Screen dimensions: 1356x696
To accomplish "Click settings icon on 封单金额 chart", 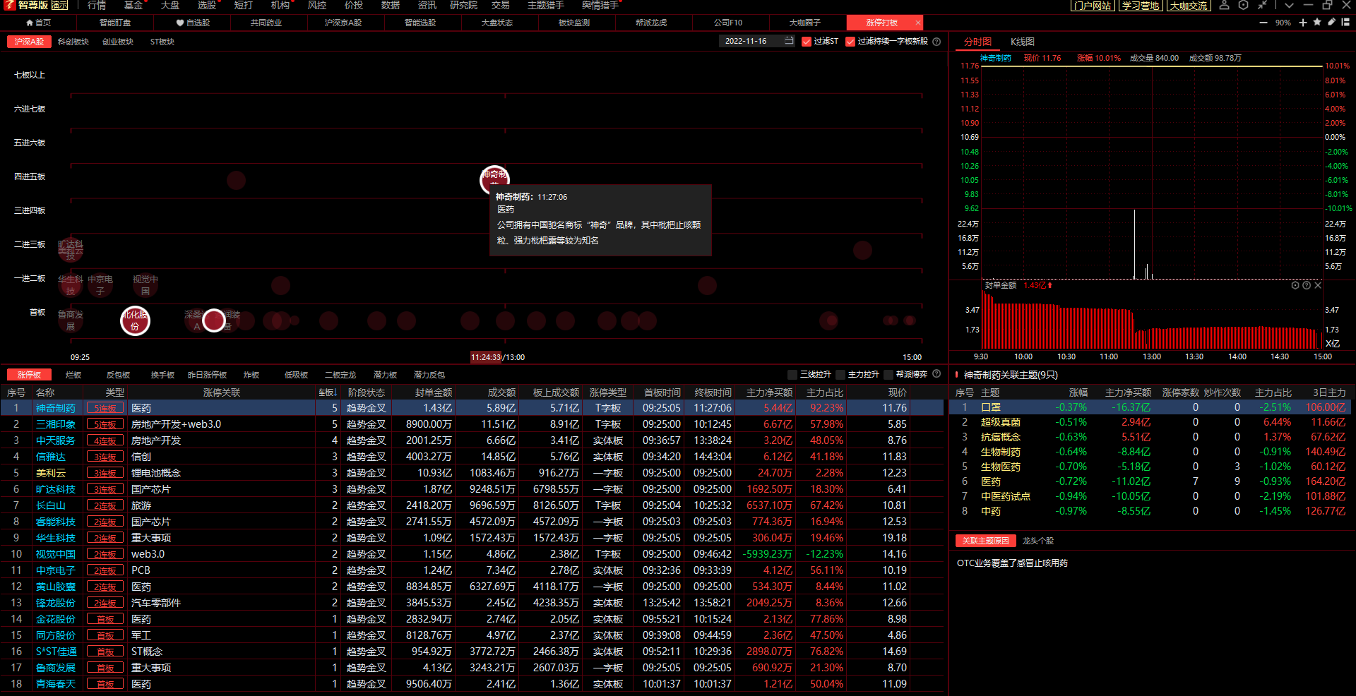I will point(1295,285).
